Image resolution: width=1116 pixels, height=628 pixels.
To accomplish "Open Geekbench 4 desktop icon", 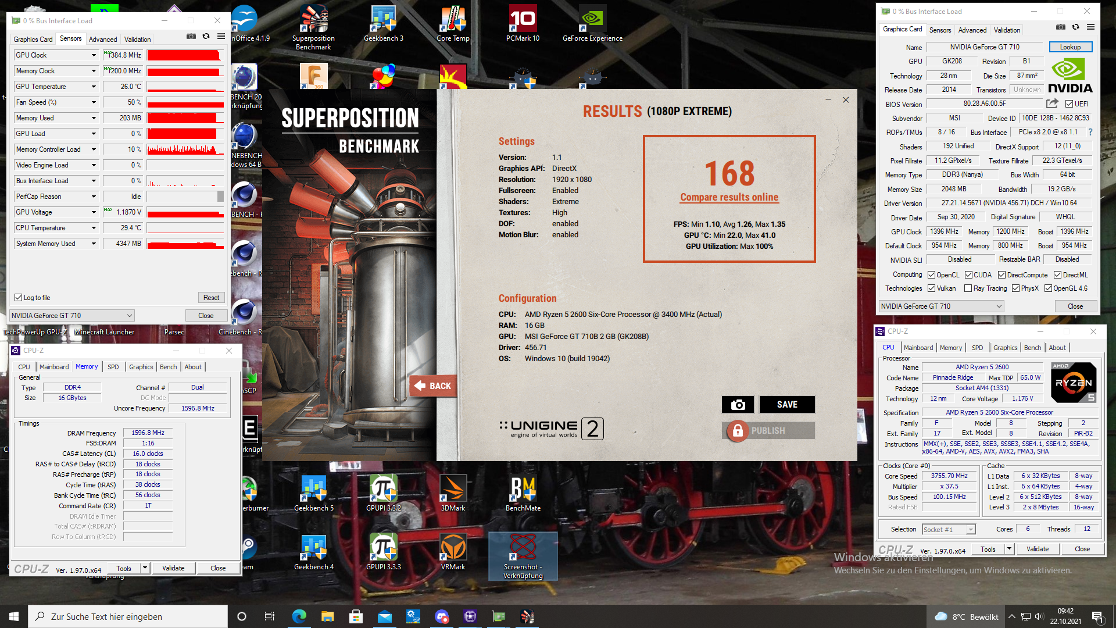I will [x=314, y=552].
